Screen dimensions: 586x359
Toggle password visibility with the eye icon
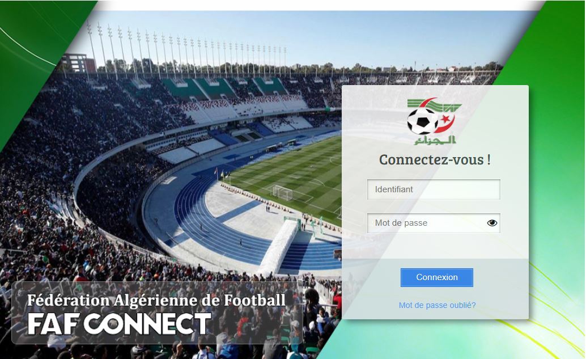point(492,223)
